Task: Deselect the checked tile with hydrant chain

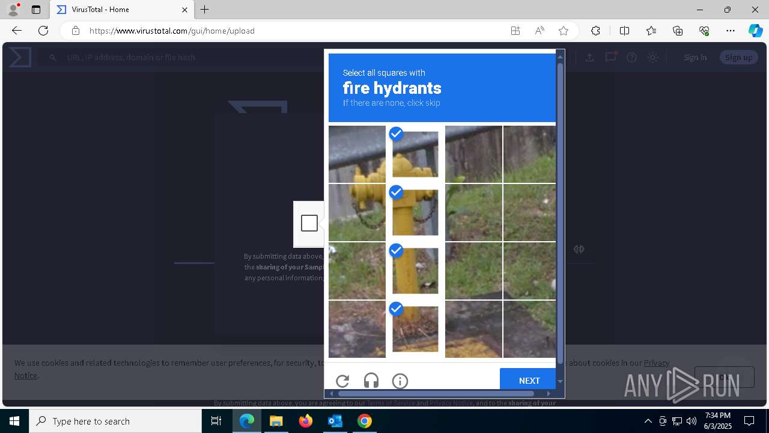Action: [x=415, y=212]
